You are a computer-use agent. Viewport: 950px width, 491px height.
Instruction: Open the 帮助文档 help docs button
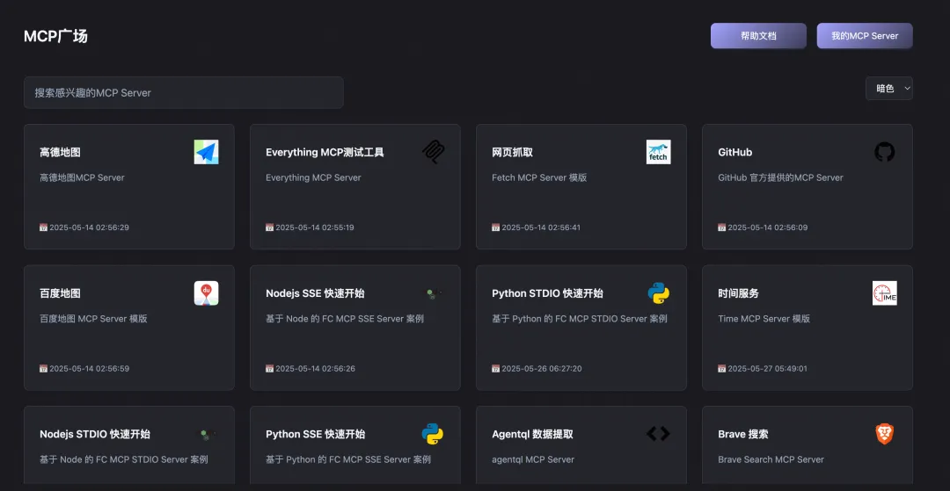(758, 36)
